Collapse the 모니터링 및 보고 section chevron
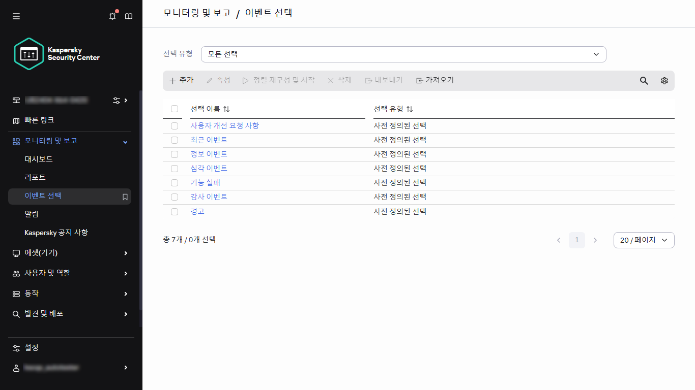The height and width of the screenshot is (390, 695). [126, 142]
